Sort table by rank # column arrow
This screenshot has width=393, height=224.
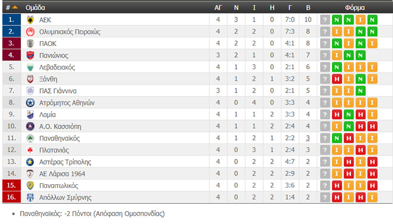point(15,8)
